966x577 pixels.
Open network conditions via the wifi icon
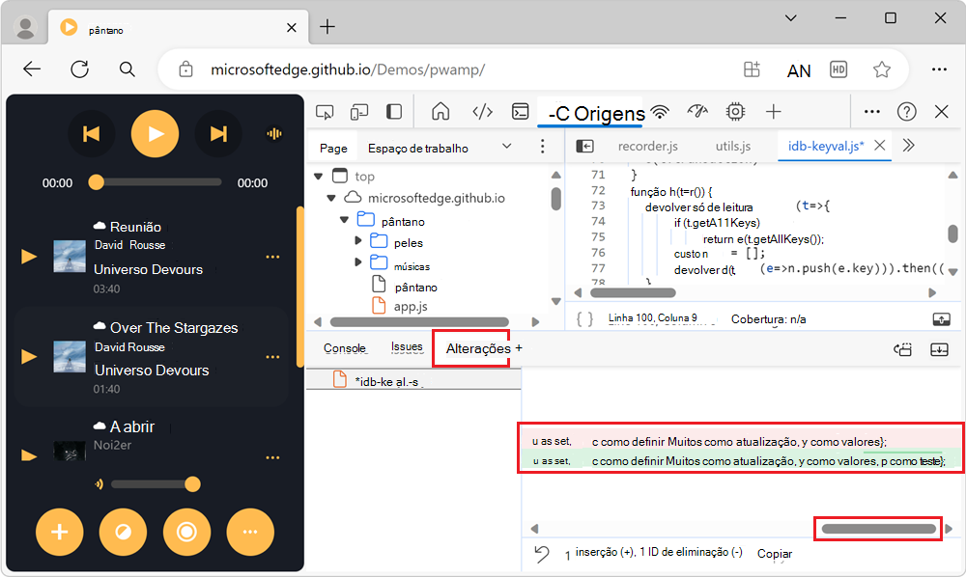point(660,112)
